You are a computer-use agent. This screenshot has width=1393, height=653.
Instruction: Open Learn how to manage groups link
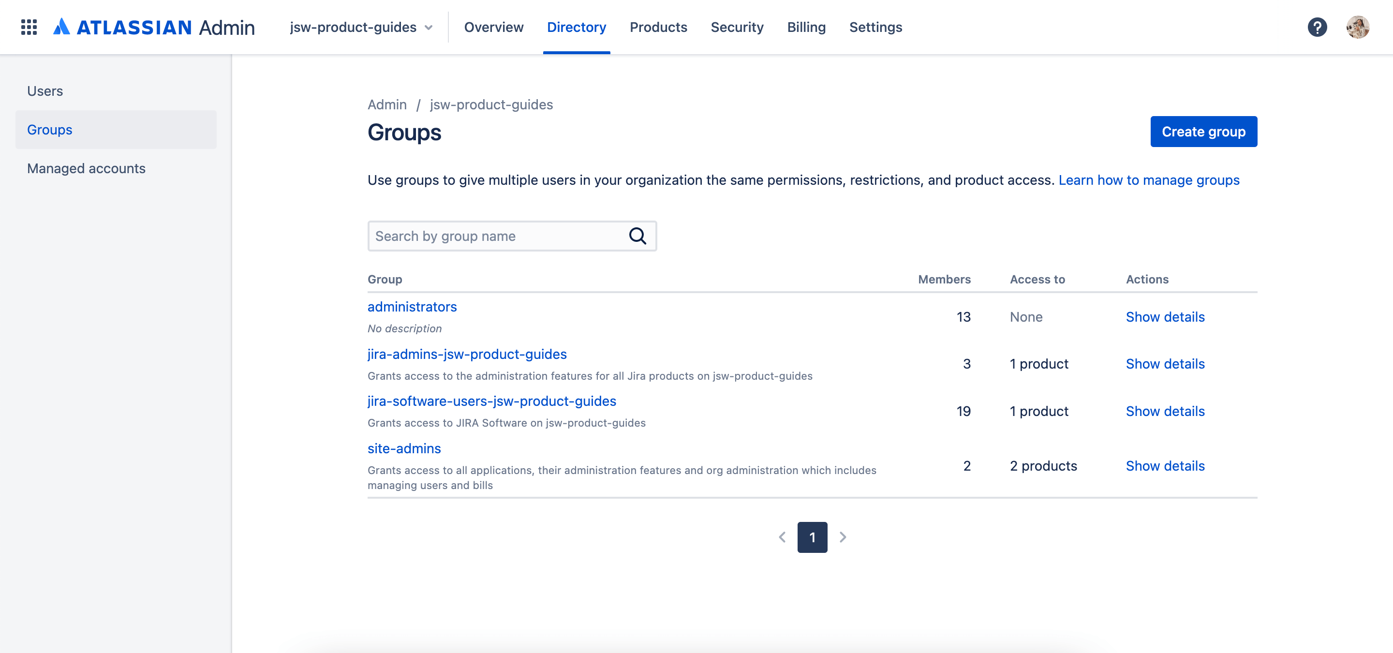click(1150, 180)
